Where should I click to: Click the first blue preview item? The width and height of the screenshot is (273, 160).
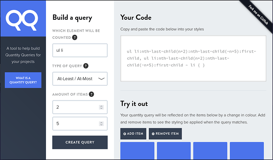point(137,151)
